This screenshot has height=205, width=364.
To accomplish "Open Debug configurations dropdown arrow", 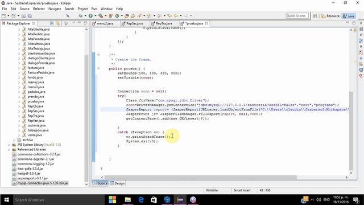I will pos(85,16).
